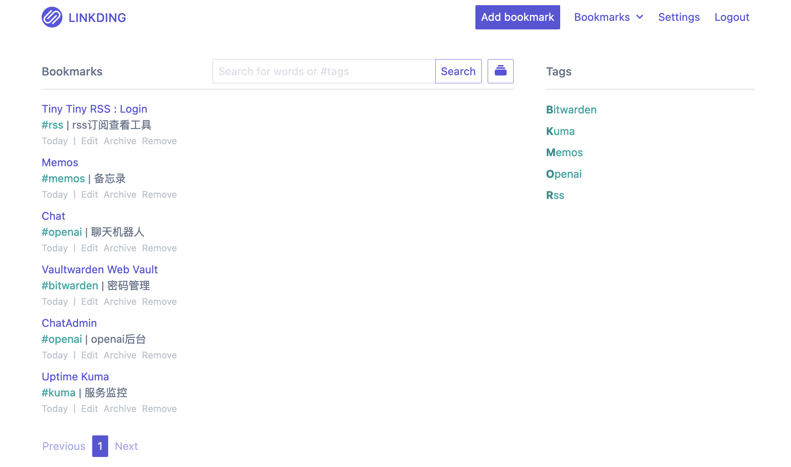Archive the Memos bookmark
Image resolution: width=791 pixels, height=467 pixels.
click(120, 195)
